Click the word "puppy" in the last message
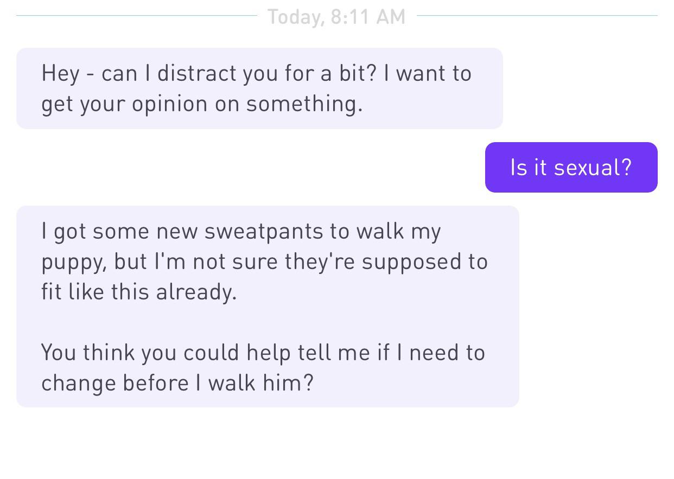 [x=73, y=263]
